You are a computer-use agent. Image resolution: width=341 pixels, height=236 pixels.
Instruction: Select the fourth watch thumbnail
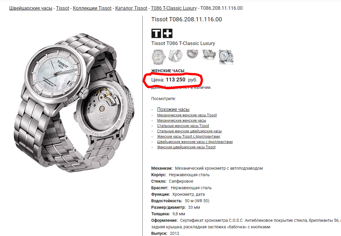[209, 55]
